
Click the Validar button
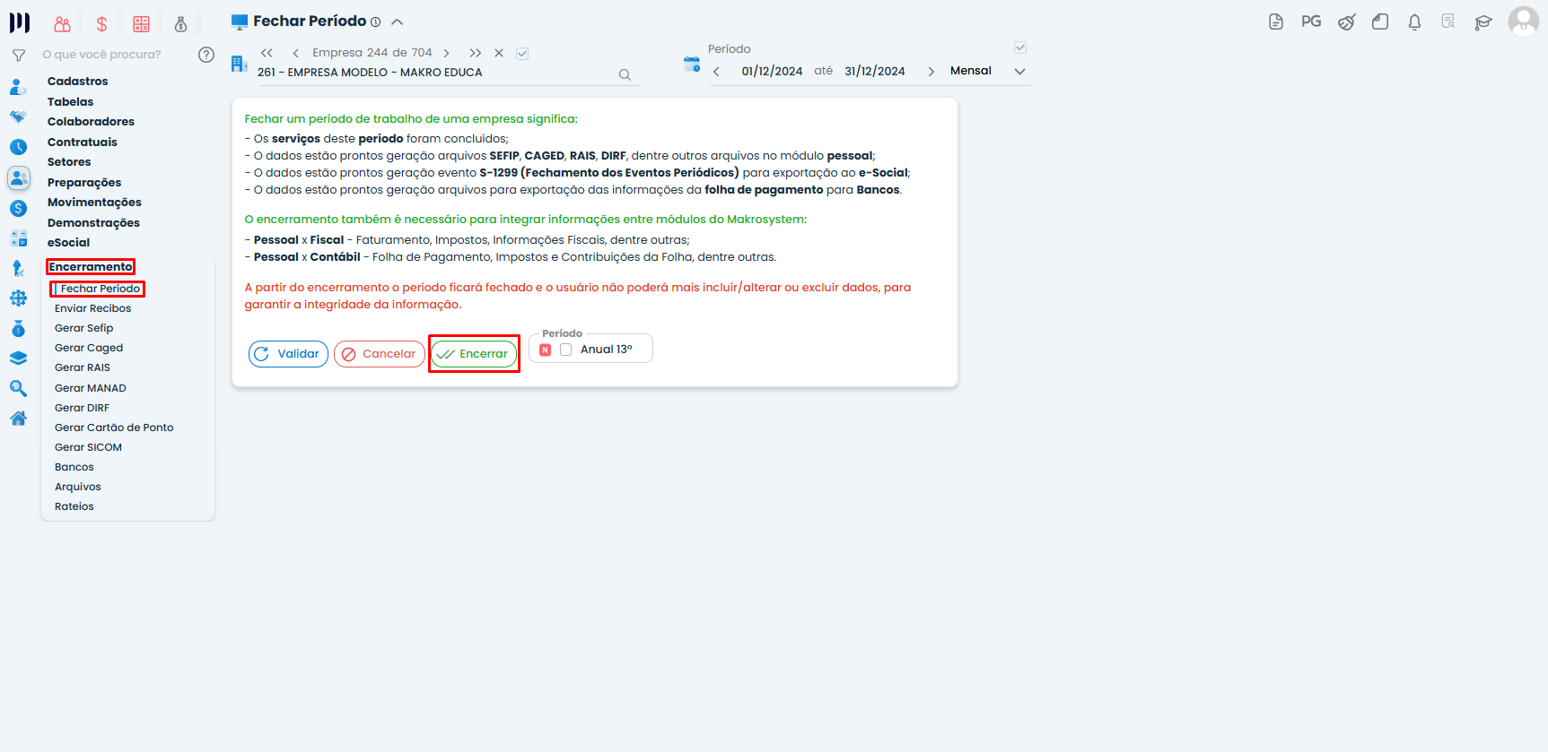click(x=288, y=354)
